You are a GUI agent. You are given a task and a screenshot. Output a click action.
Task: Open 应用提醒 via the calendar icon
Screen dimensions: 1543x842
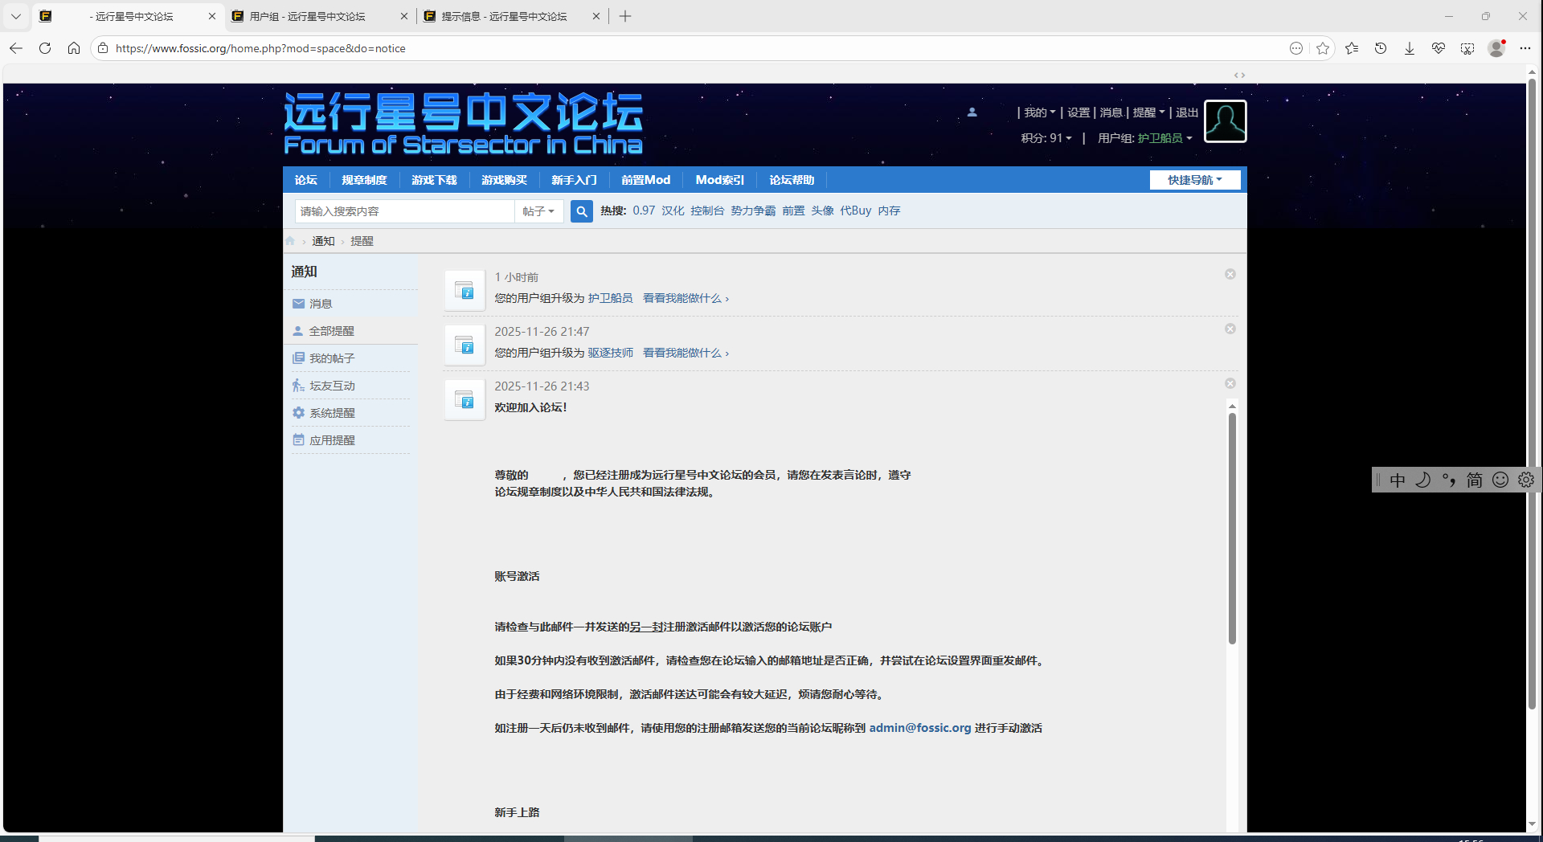coord(300,439)
